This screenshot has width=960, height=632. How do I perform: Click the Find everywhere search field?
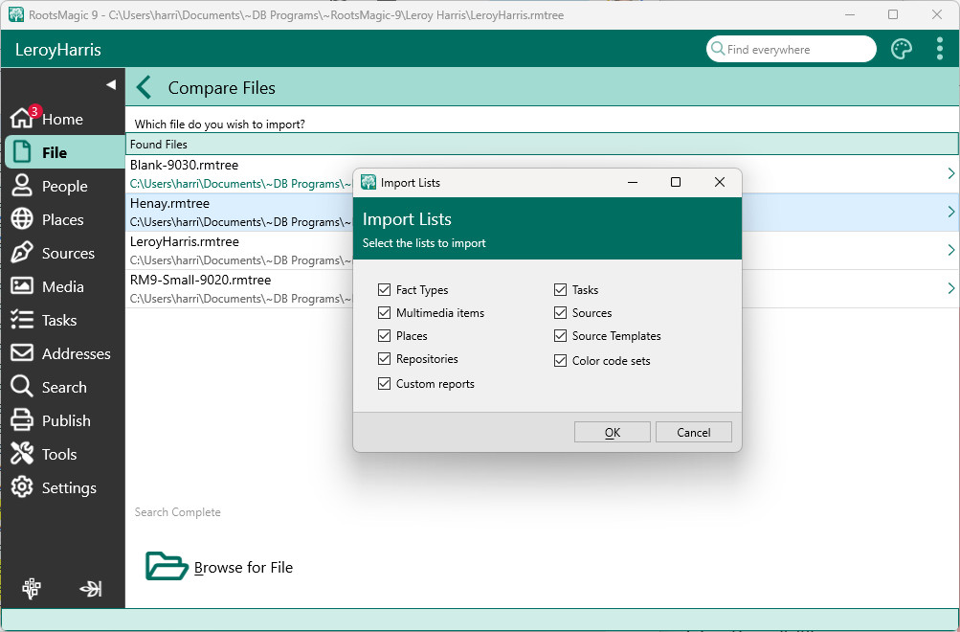(x=796, y=50)
